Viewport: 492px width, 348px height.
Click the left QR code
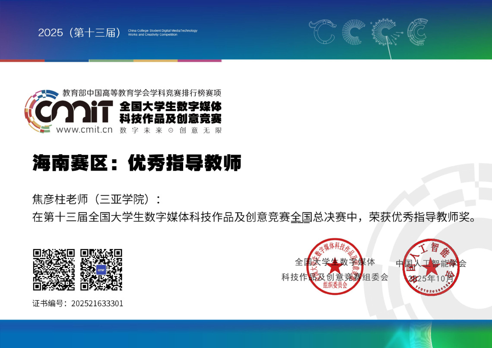click(54, 270)
